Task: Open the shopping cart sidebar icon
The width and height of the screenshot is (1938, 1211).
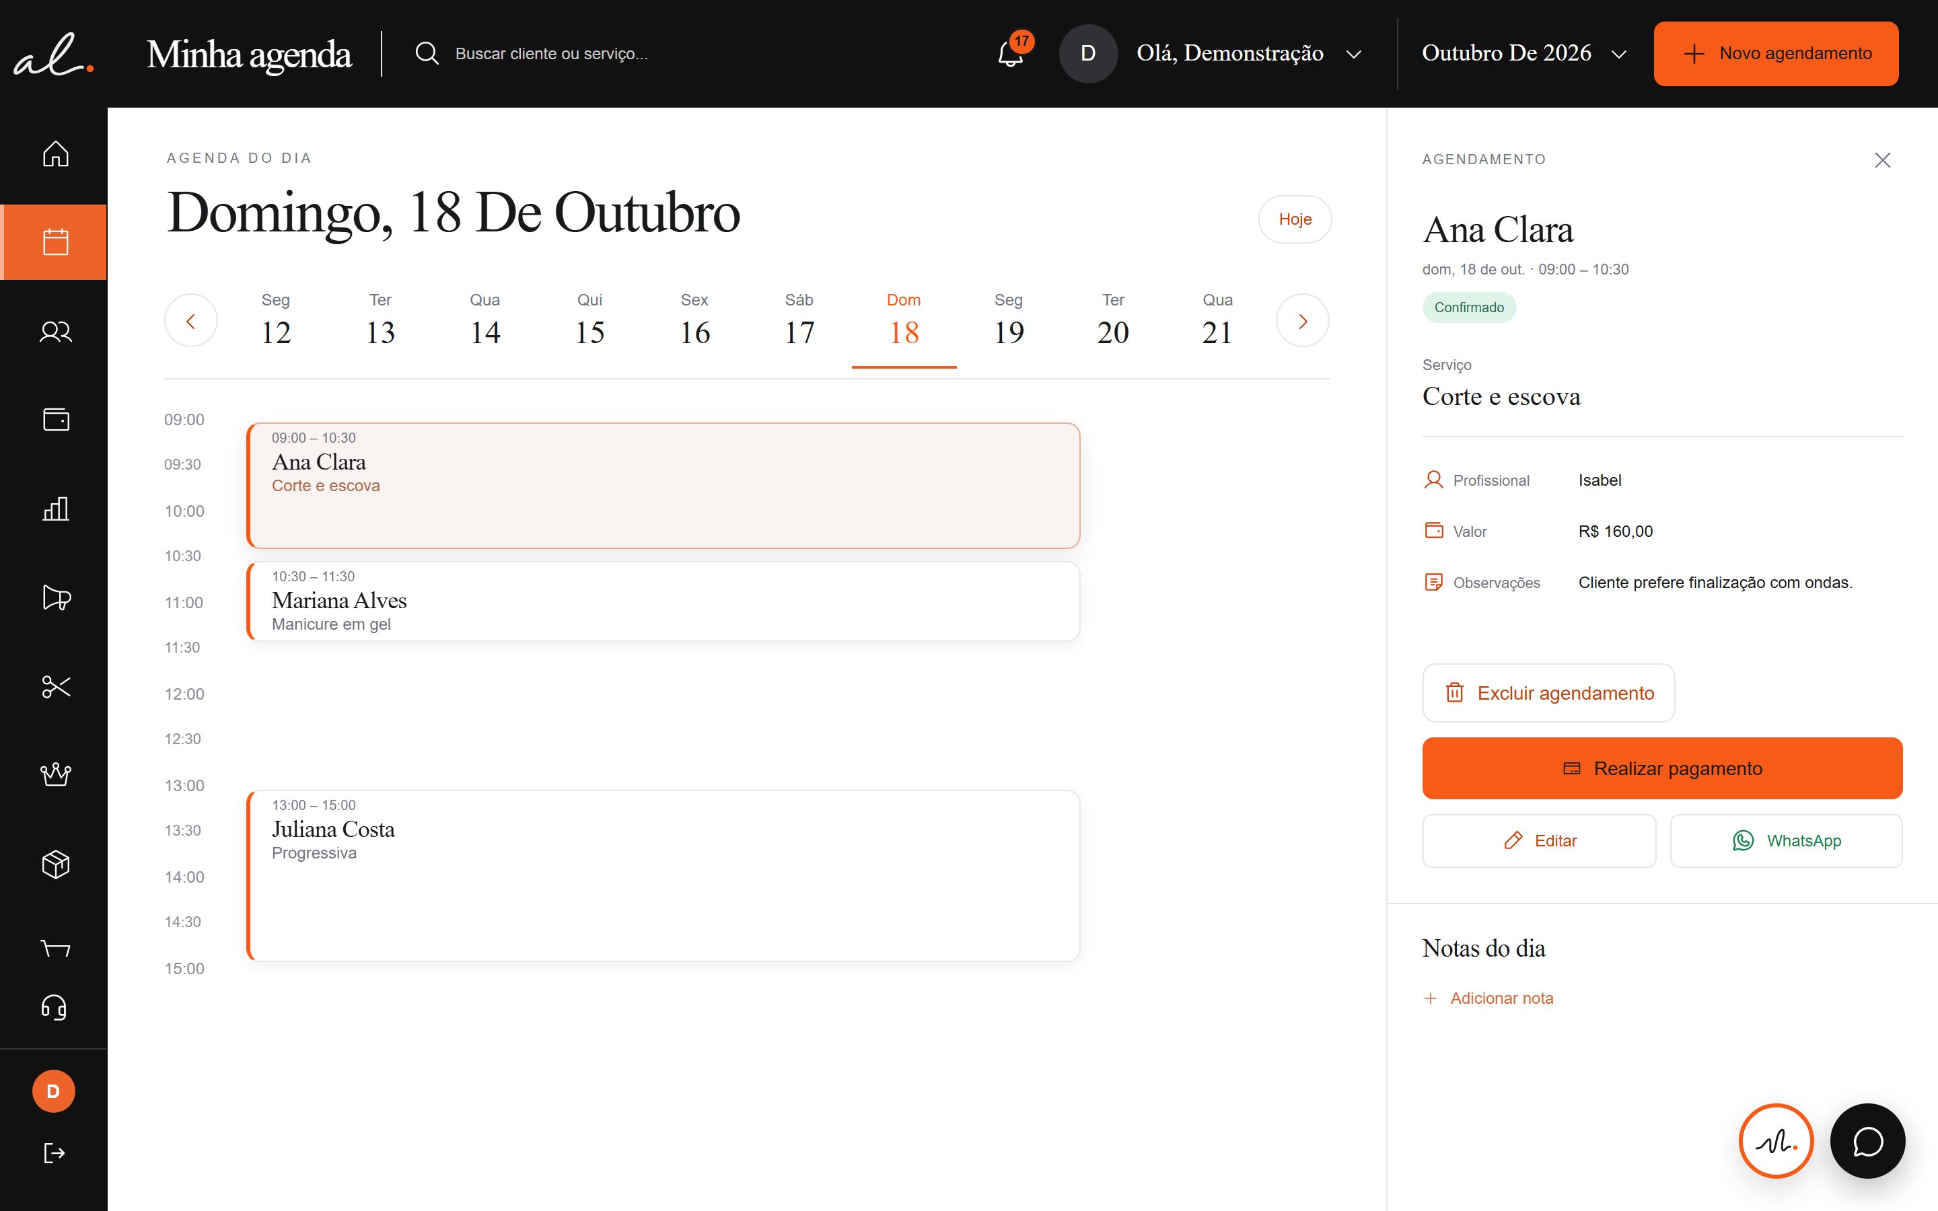Action: [55, 947]
